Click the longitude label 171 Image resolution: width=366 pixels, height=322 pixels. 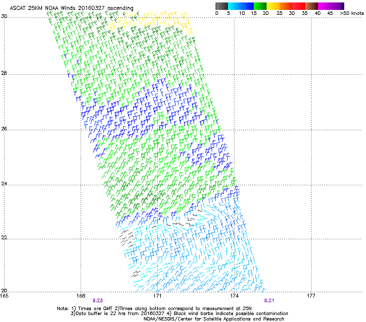[x=157, y=296]
